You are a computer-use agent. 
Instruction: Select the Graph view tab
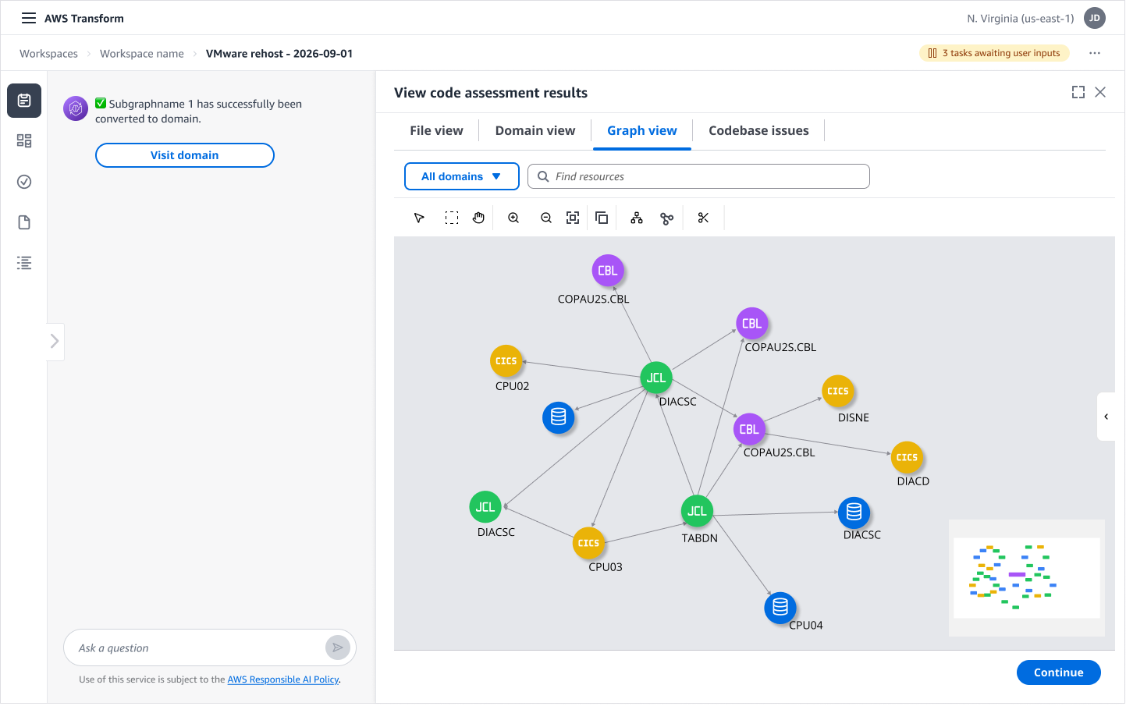[642, 131]
